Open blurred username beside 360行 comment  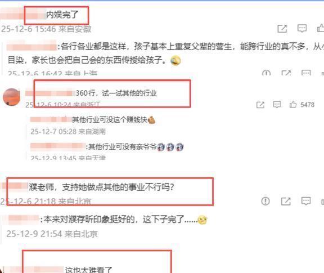click(x=50, y=93)
